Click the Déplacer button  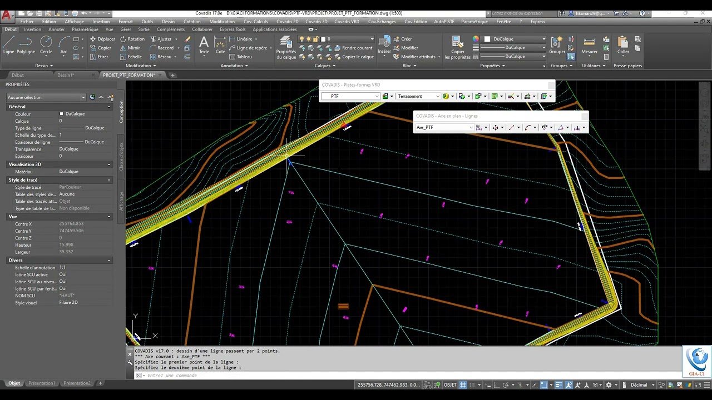[x=102, y=39]
